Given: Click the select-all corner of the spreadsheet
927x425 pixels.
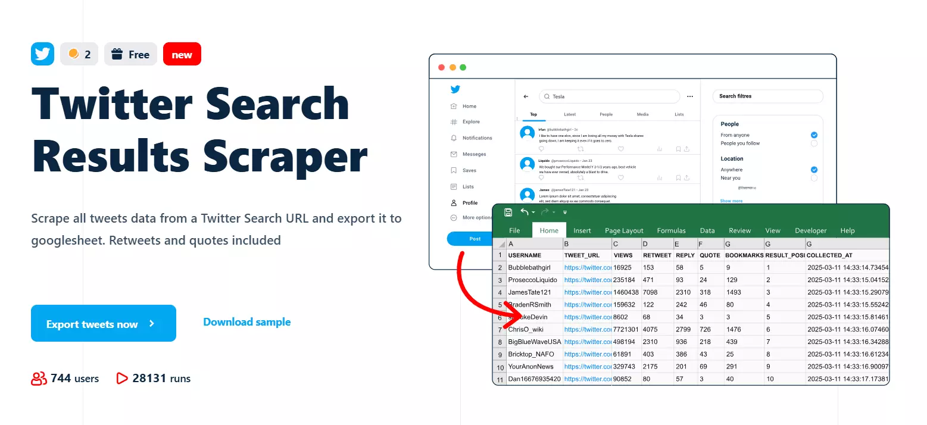Looking at the screenshot, I should tap(499, 243).
